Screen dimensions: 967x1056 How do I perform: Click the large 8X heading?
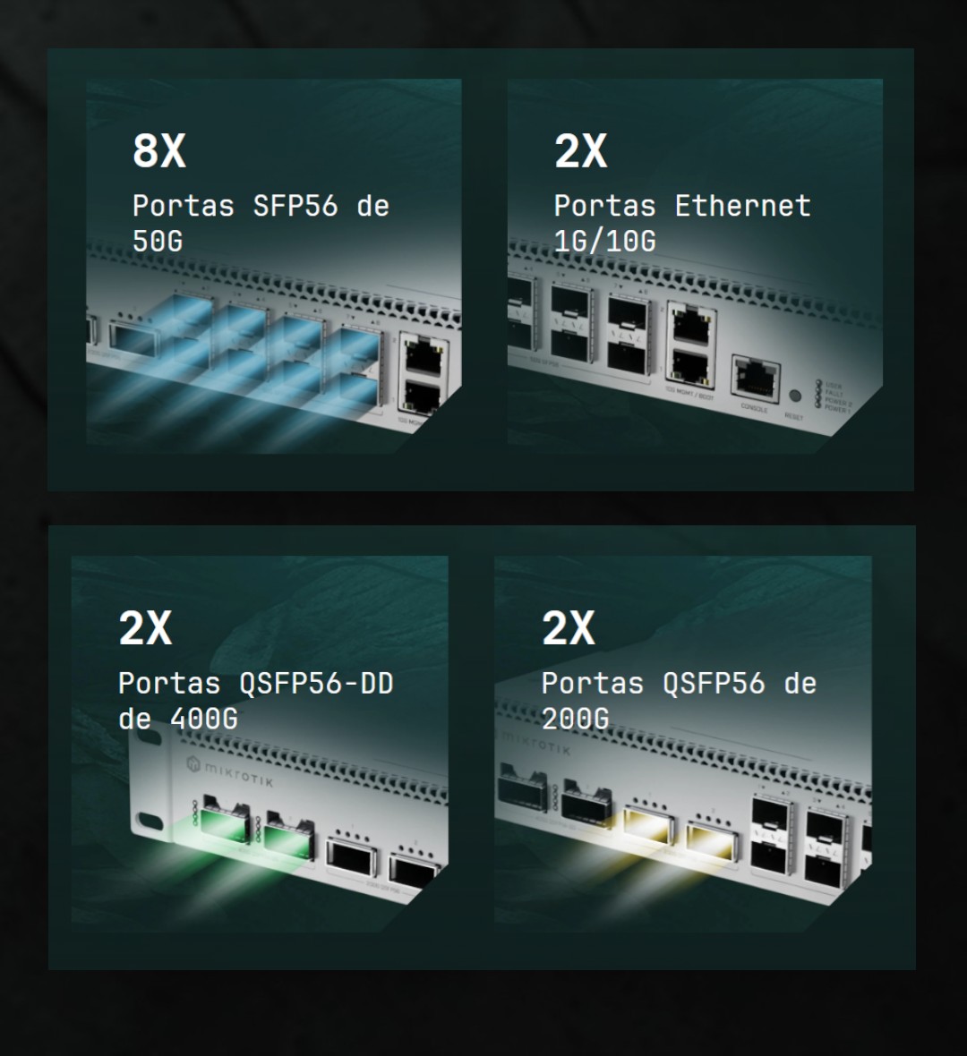(159, 150)
